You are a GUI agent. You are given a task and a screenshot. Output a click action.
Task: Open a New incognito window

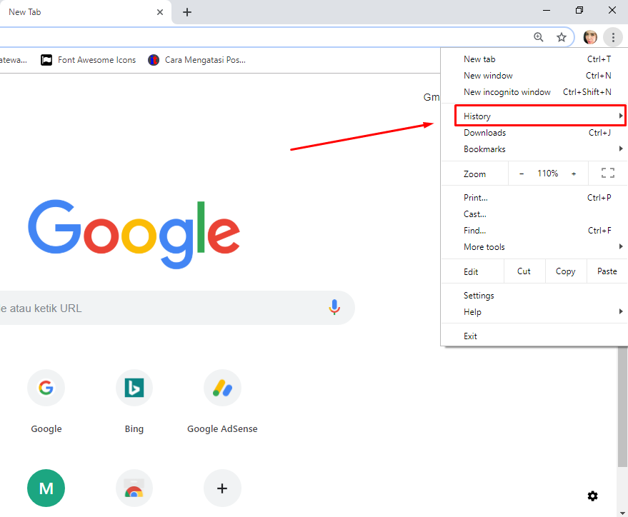[507, 91]
